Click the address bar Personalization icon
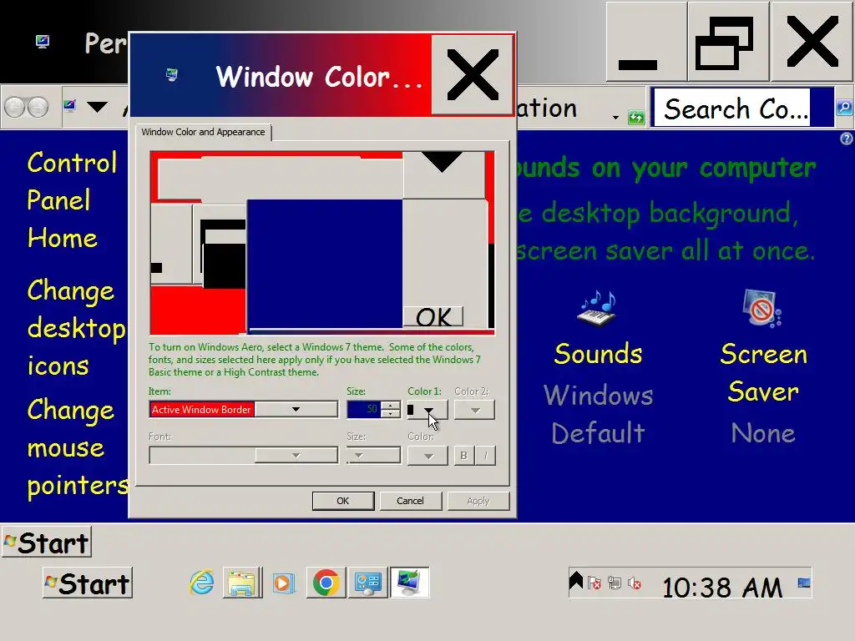Screen dimensions: 855x641 [70, 105]
